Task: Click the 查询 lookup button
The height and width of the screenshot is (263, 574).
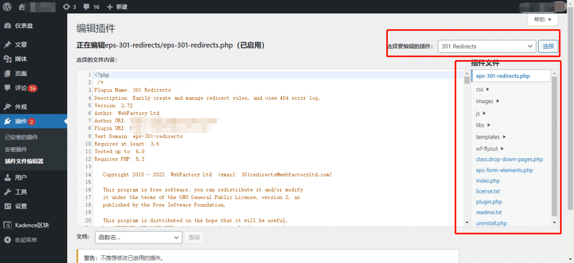Action: (x=194, y=237)
